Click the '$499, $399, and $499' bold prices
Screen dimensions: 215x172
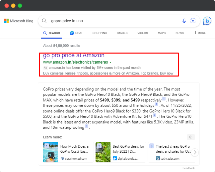[120, 100]
